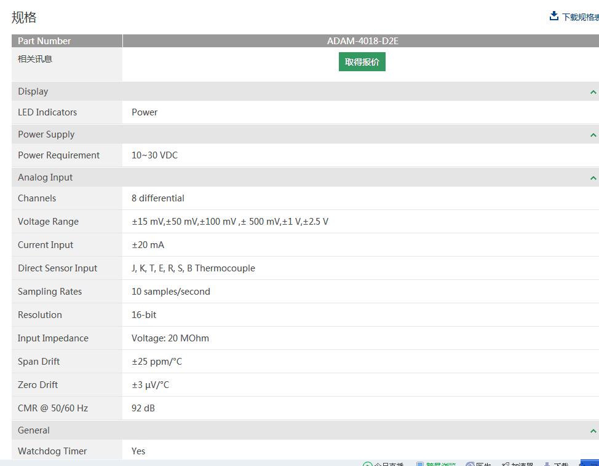Click the Power Requirement row label

(x=58, y=155)
